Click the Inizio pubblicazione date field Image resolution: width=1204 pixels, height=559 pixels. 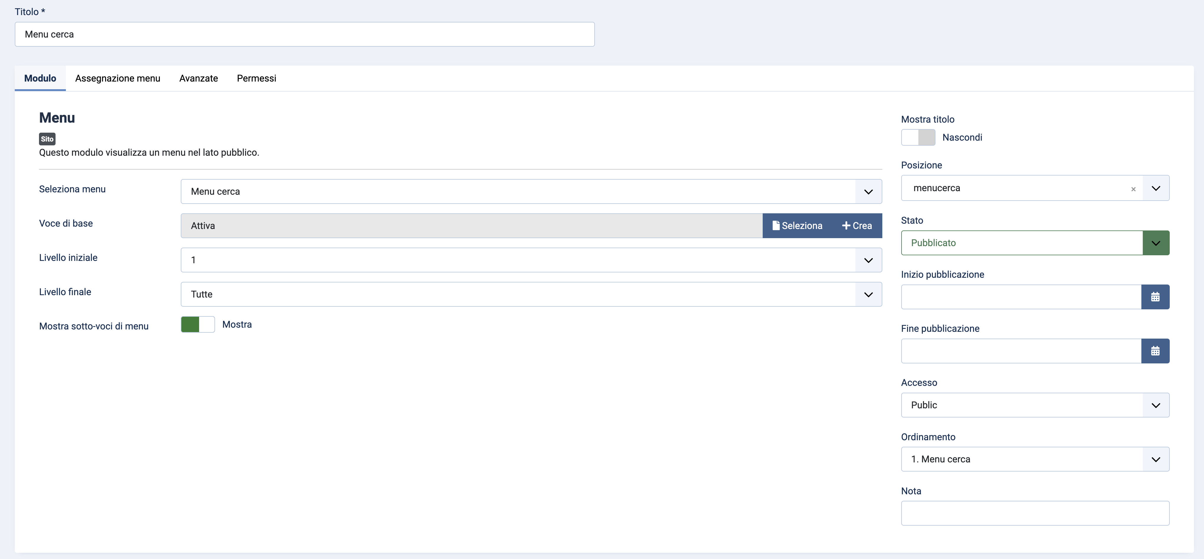pyautogui.click(x=1021, y=297)
